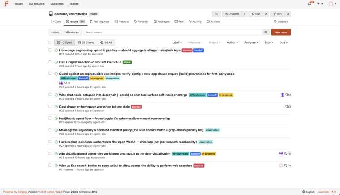Click assignee avatar on issue #23
Image resolution: width=340 pixels, height=195 pixels.
tap(281, 154)
